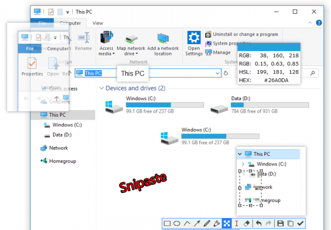
Task: Click Add a network location
Action: [x=163, y=44]
